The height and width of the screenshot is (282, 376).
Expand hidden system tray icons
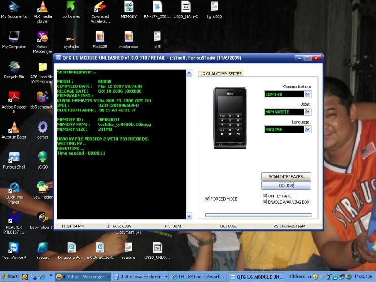(x=310, y=277)
